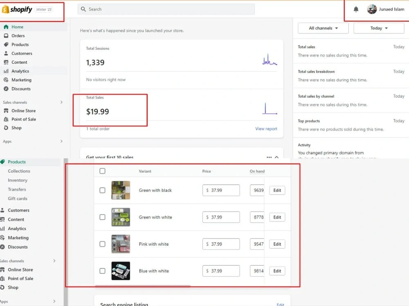Click the horizontal scrollbar under variants table
409x306 pixels.
[x=143, y=286]
